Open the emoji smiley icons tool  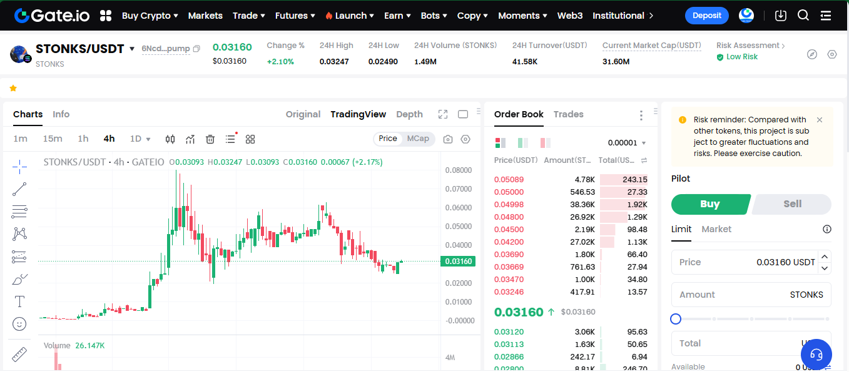pos(19,324)
